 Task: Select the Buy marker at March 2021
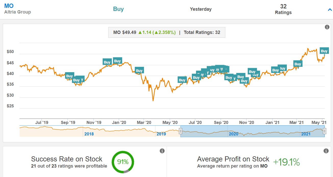point(298,64)
